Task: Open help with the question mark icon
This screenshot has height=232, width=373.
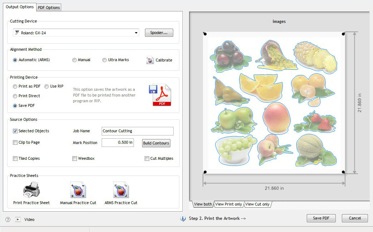Action: (x=8, y=219)
